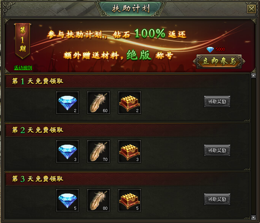This screenshot has height=223, width=260.
Task: Click the Day 1 gold chest icon
Action: (x=130, y=103)
